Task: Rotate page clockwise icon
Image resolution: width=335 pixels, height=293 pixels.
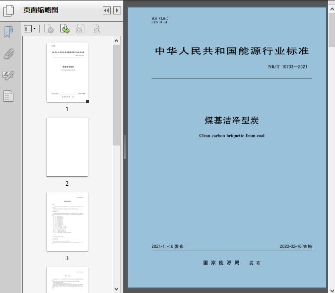Action: coord(96,29)
